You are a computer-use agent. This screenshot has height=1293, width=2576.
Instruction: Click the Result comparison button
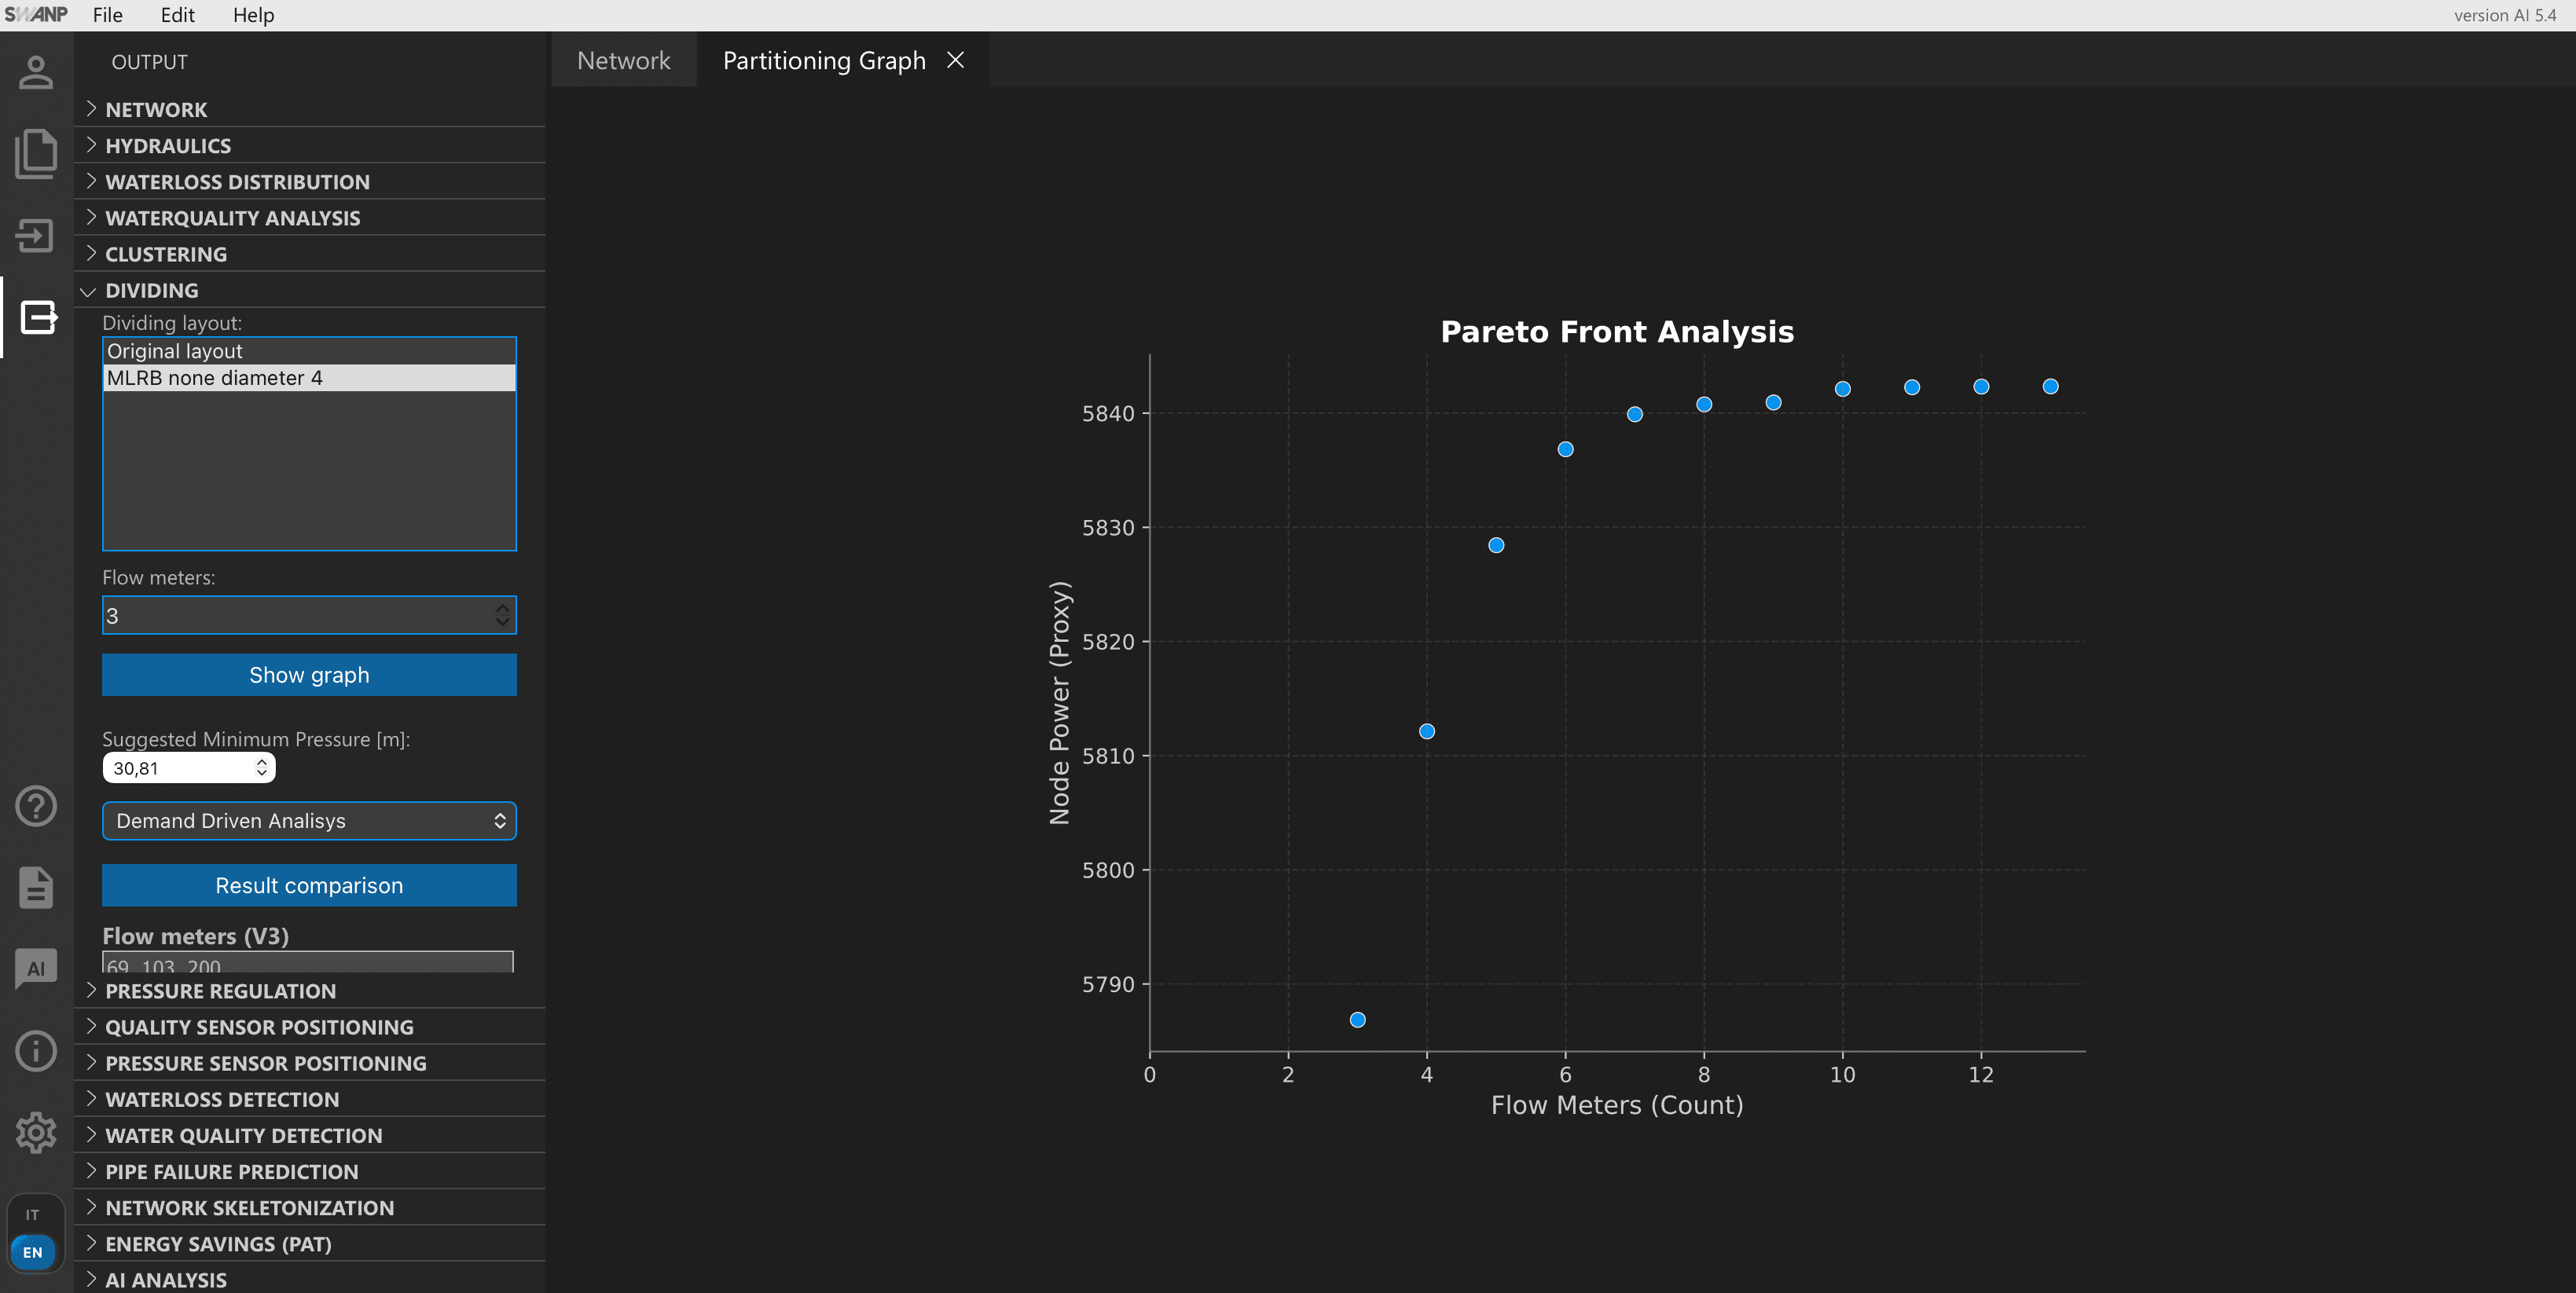pyautogui.click(x=309, y=885)
